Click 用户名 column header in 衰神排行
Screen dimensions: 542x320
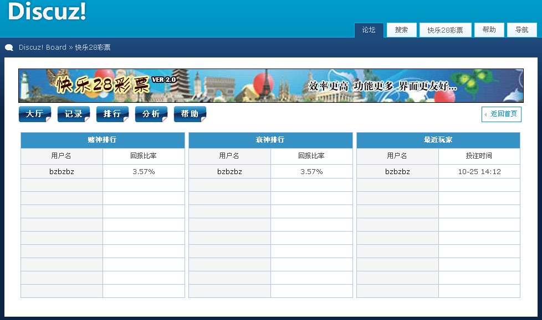point(229,156)
